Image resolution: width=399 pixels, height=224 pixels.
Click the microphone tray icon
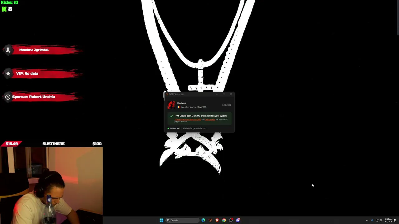click(x=372, y=220)
